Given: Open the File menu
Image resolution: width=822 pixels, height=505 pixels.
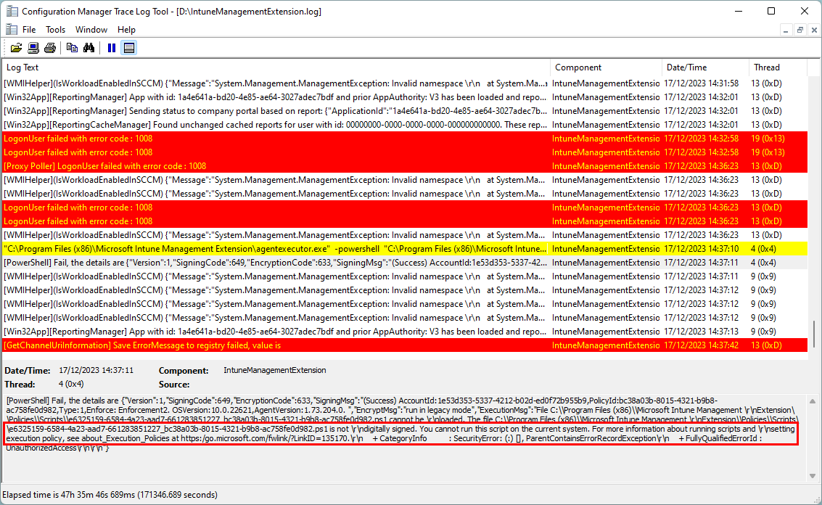Looking at the screenshot, I should pyautogui.click(x=29, y=30).
